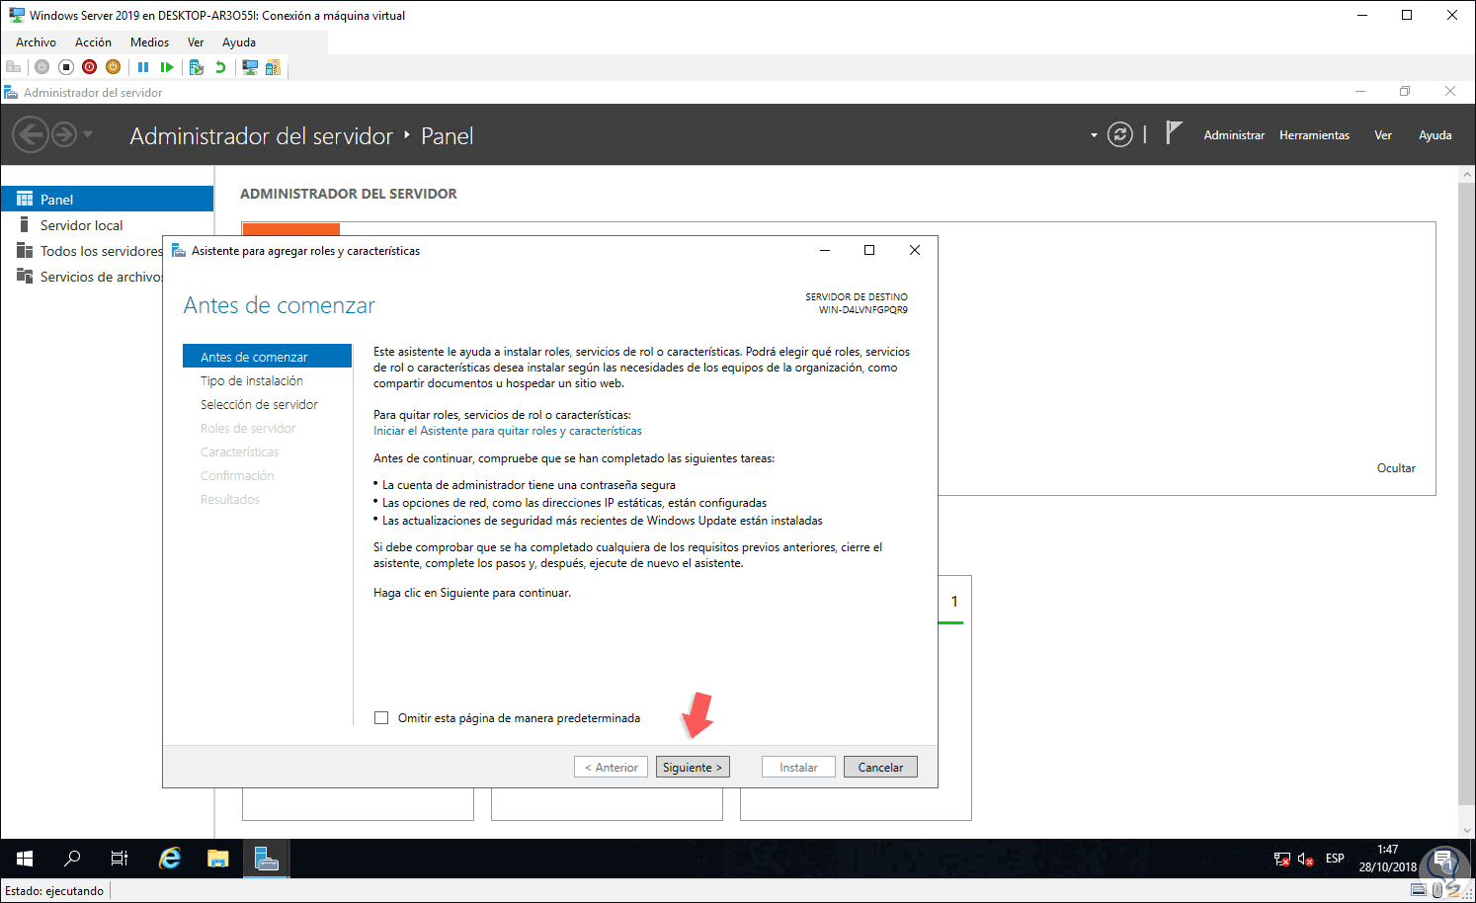Toggle enhanced session monitor icon in VM toolbar
Image resolution: width=1476 pixels, height=903 pixels.
(250, 67)
